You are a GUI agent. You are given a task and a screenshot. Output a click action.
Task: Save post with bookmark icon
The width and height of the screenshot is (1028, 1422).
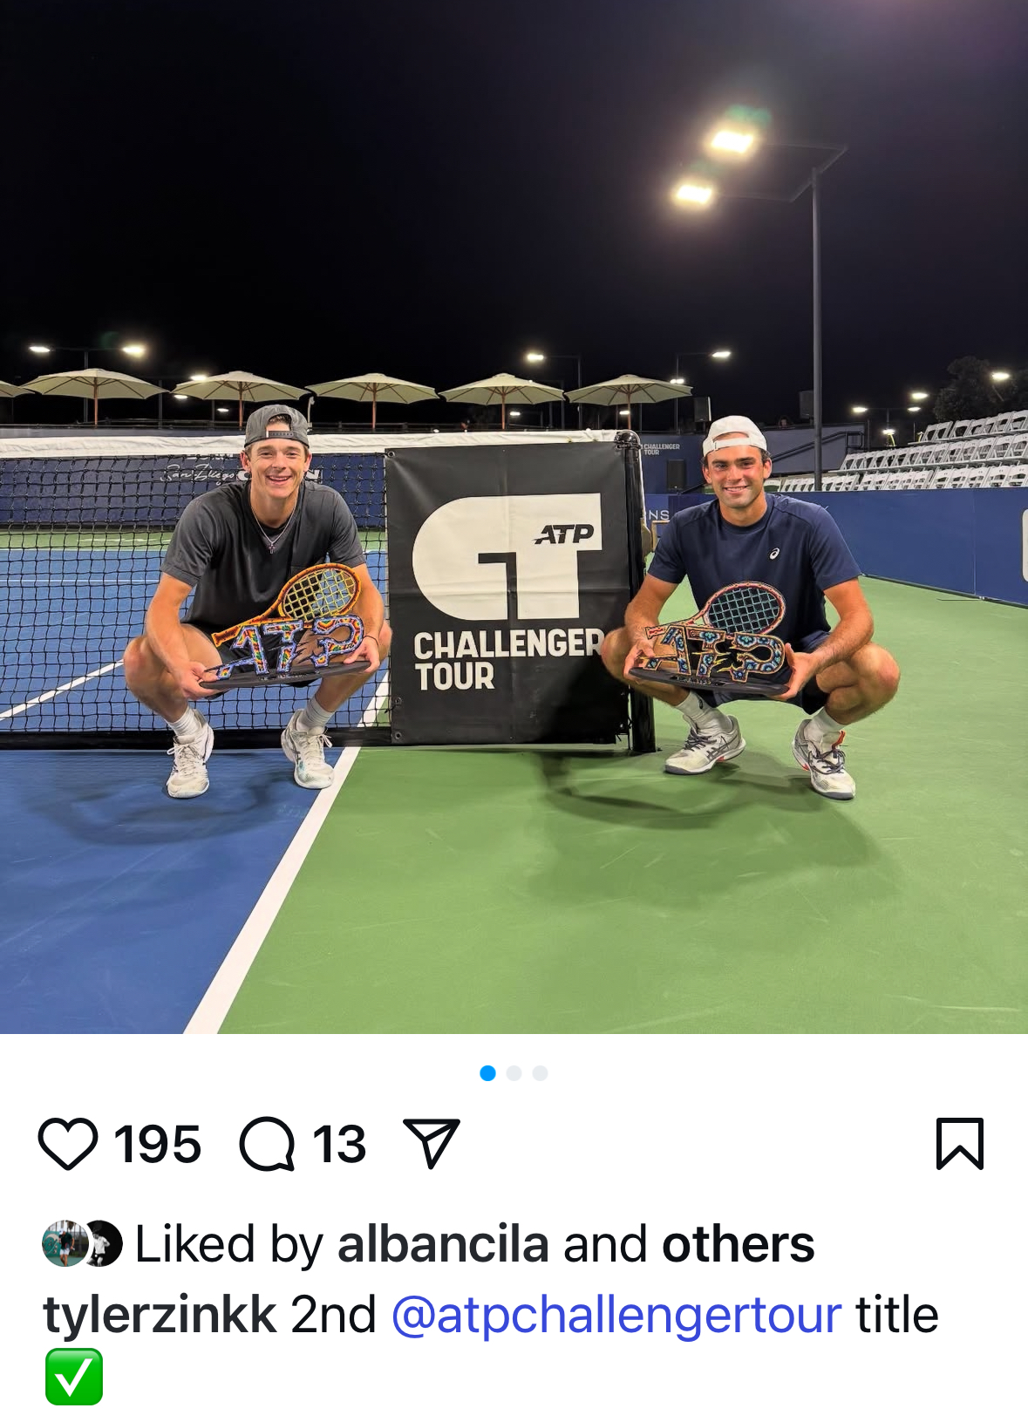[960, 1143]
